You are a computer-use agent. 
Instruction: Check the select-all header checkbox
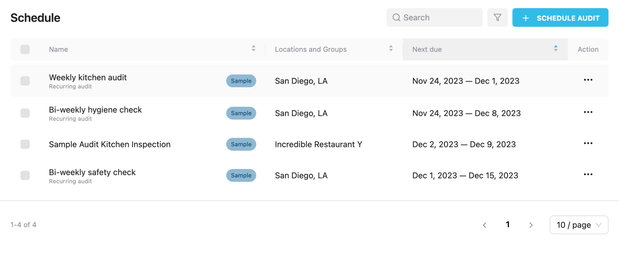25,49
